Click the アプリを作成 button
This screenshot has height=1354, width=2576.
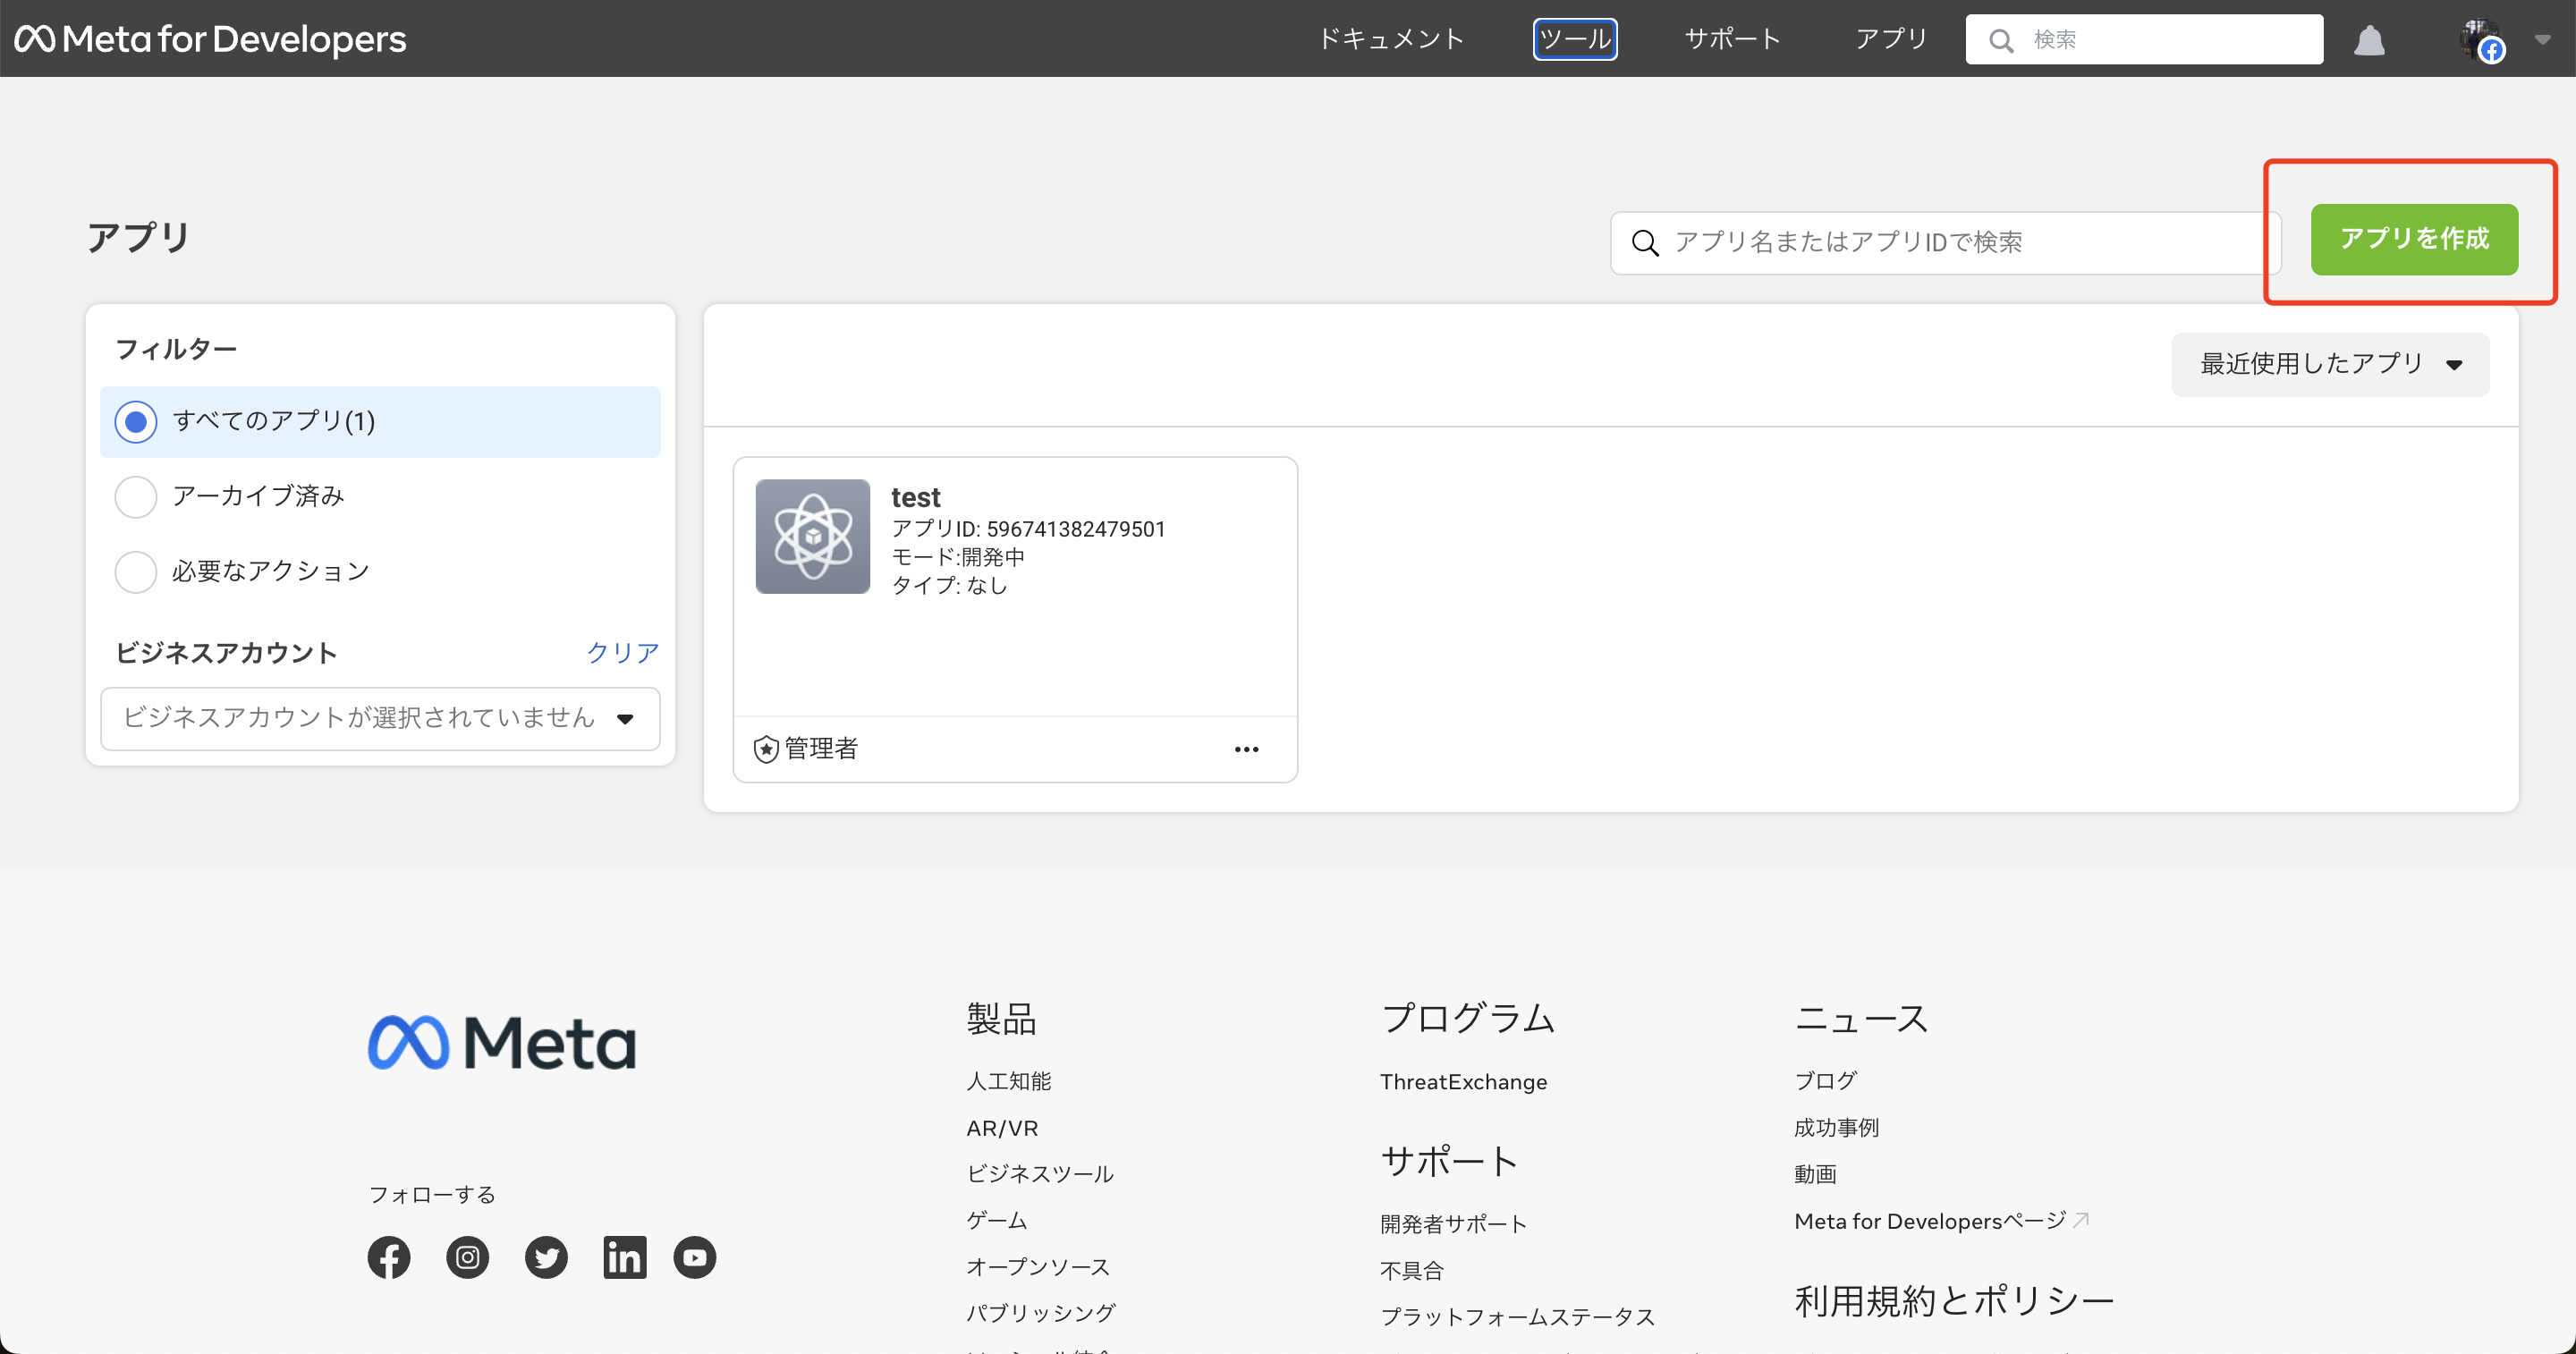click(2414, 239)
